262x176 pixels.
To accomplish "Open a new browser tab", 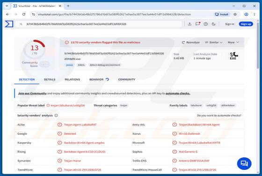I will 68,6.
